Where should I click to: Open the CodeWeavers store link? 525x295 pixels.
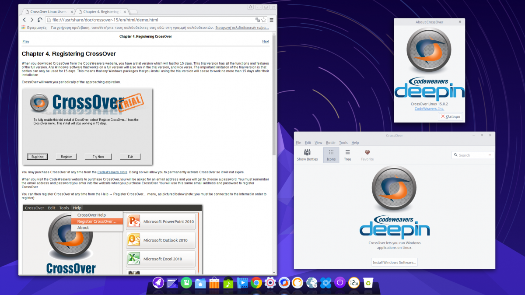[112, 172]
